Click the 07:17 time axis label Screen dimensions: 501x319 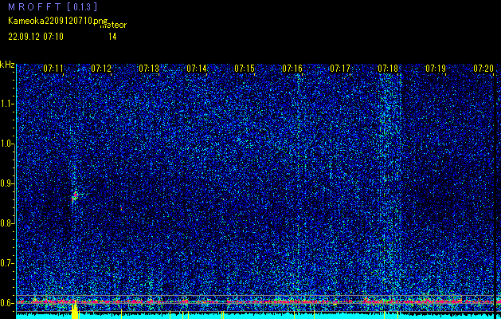coord(340,69)
